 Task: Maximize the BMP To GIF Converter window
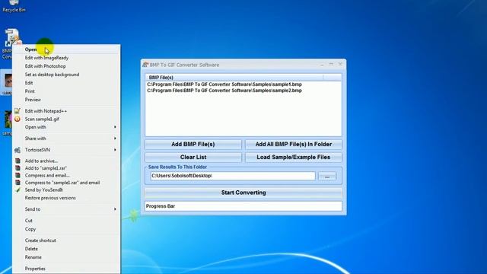click(x=331, y=64)
